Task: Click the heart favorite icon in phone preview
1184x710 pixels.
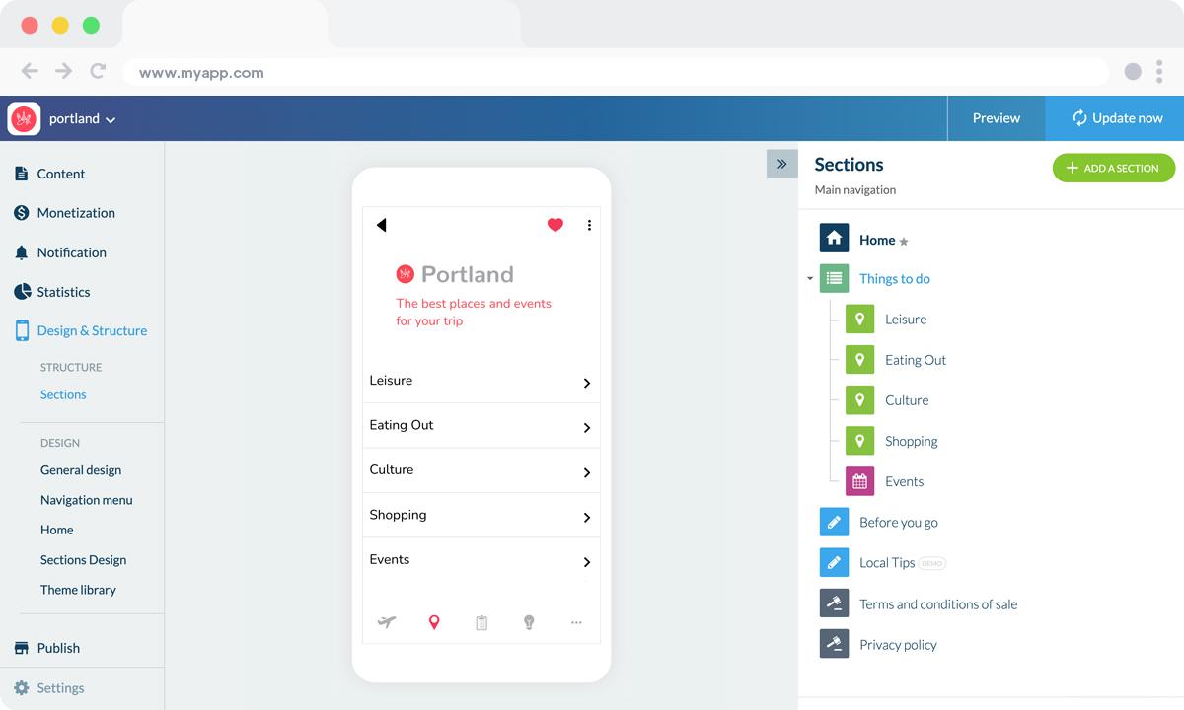Action: (555, 225)
